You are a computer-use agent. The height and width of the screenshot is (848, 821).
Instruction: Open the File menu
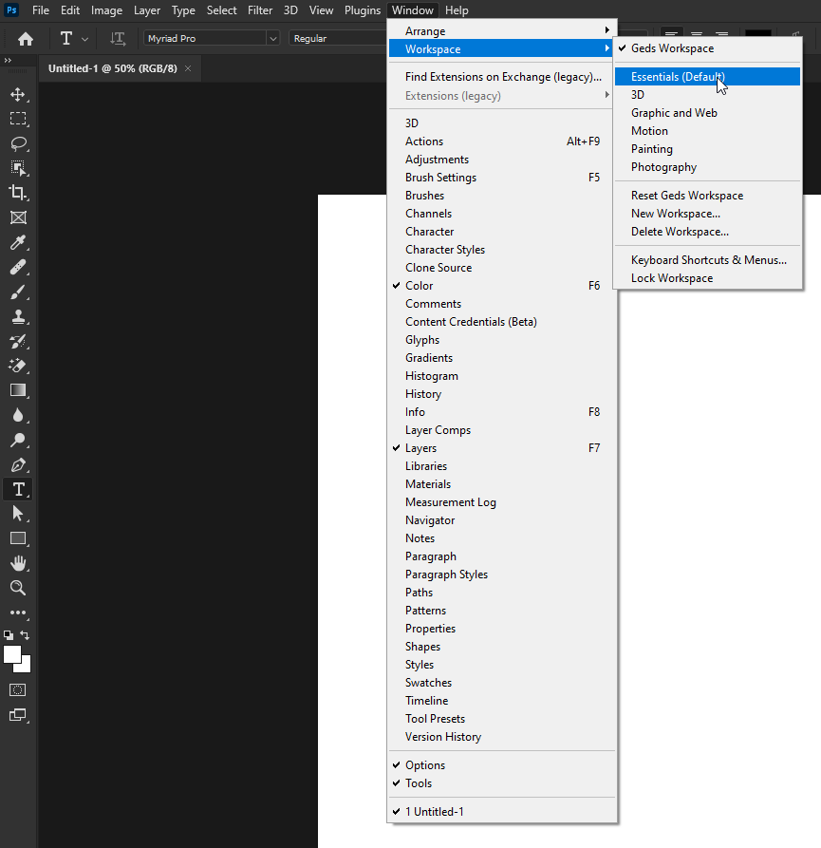coord(41,10)
